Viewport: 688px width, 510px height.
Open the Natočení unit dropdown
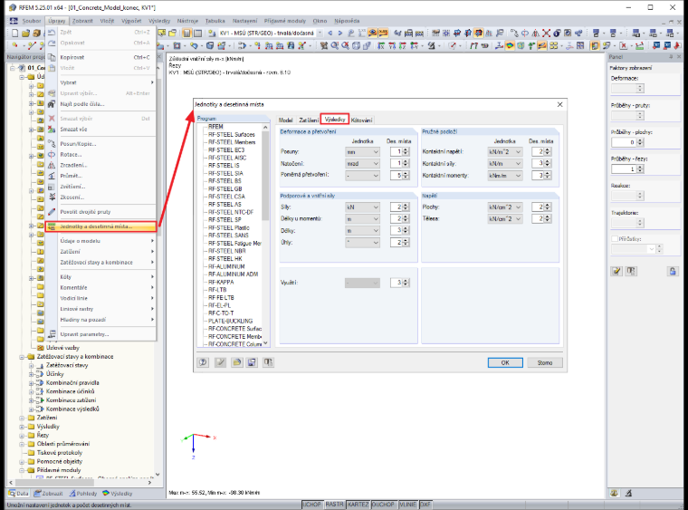coord(362,163)
